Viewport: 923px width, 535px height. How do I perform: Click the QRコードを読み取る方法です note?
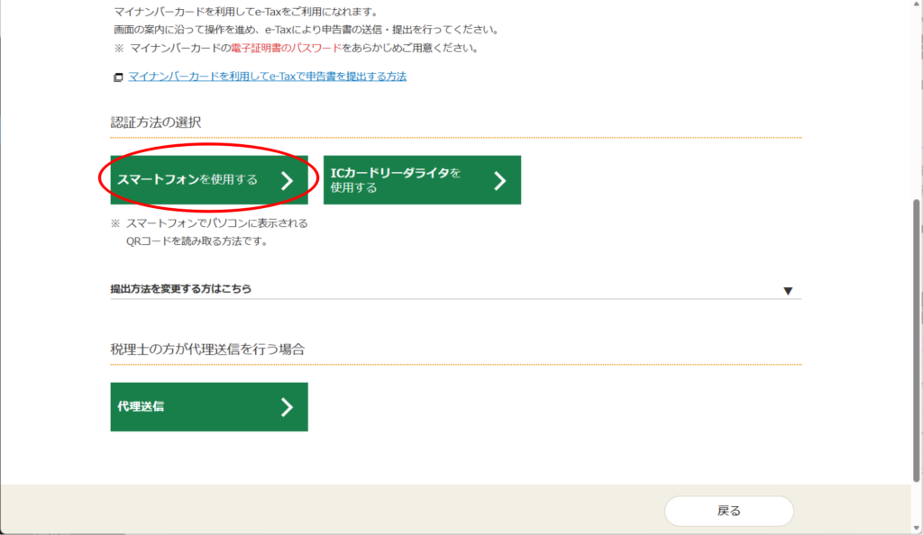tap(196, 241)
